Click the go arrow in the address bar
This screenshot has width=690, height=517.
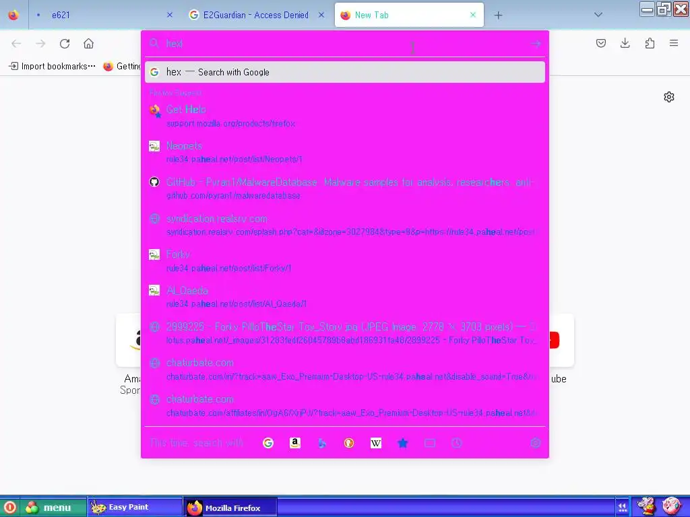[536, 44]
